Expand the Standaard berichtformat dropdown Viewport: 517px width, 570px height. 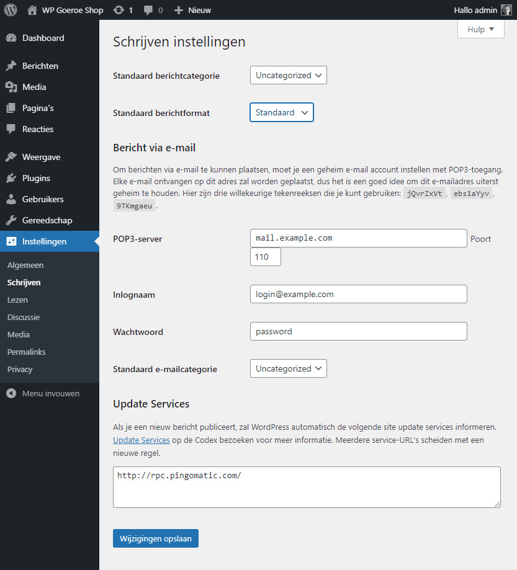tap(281, 112)
